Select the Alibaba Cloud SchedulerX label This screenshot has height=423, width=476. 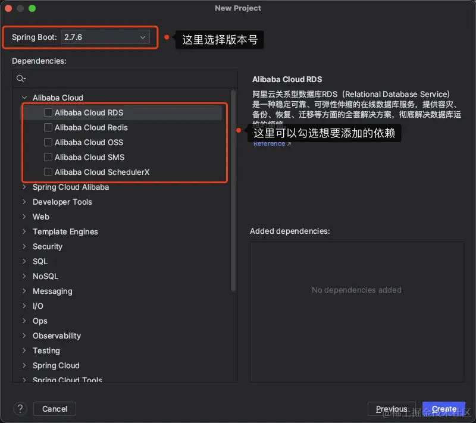tap(102, 172)
